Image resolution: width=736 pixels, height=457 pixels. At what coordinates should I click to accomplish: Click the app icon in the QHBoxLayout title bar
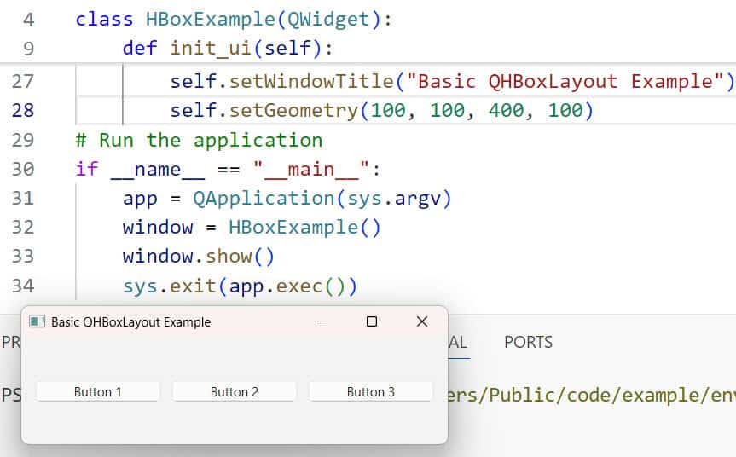[37, 322]
